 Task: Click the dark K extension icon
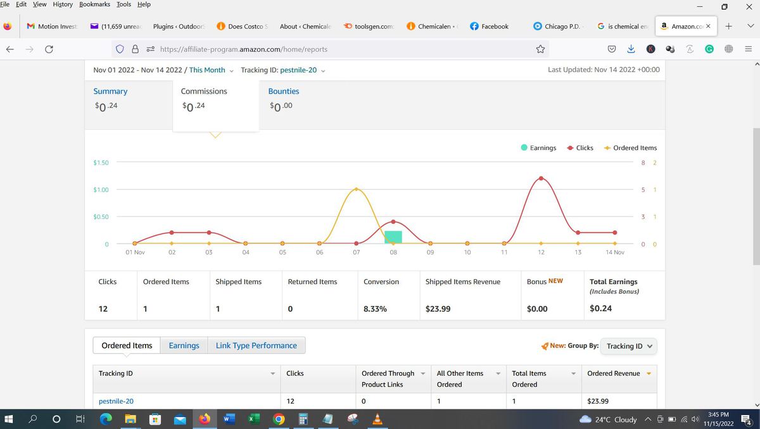tap(651, 49)
